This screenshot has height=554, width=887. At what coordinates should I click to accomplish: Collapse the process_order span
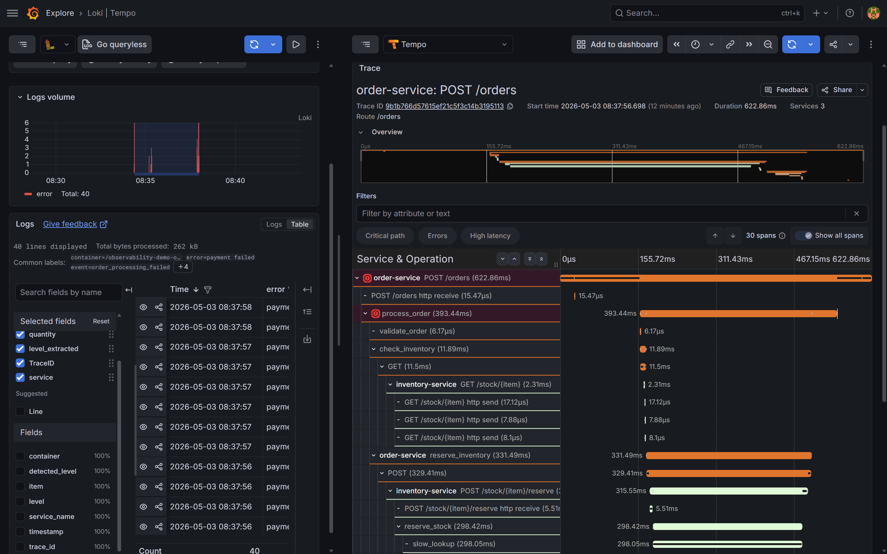365,313
